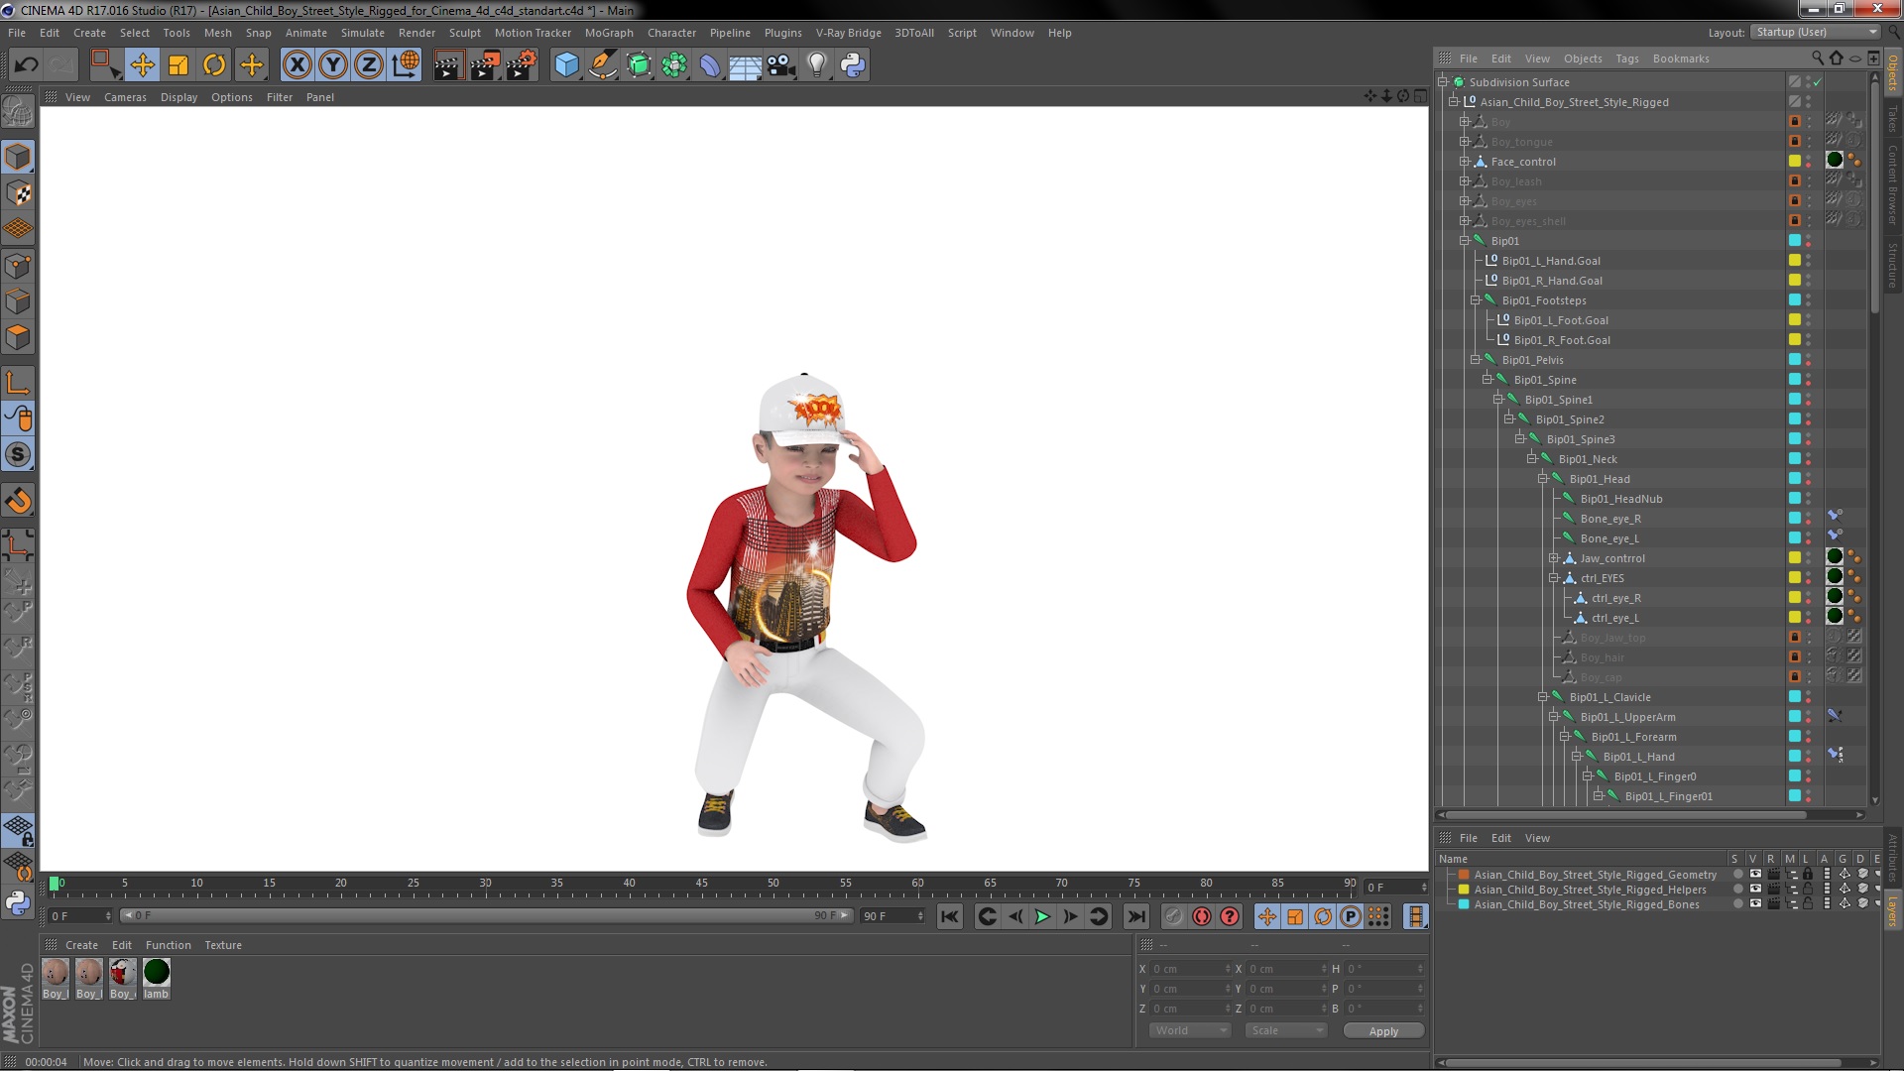Toggle visibility of Rigged_Helpers layer

tap(1754, 890)
